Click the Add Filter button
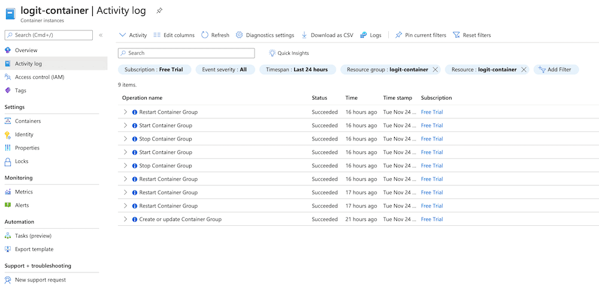Image resolution: width=599 pixels, height=294 pixels. click(555, 70)
